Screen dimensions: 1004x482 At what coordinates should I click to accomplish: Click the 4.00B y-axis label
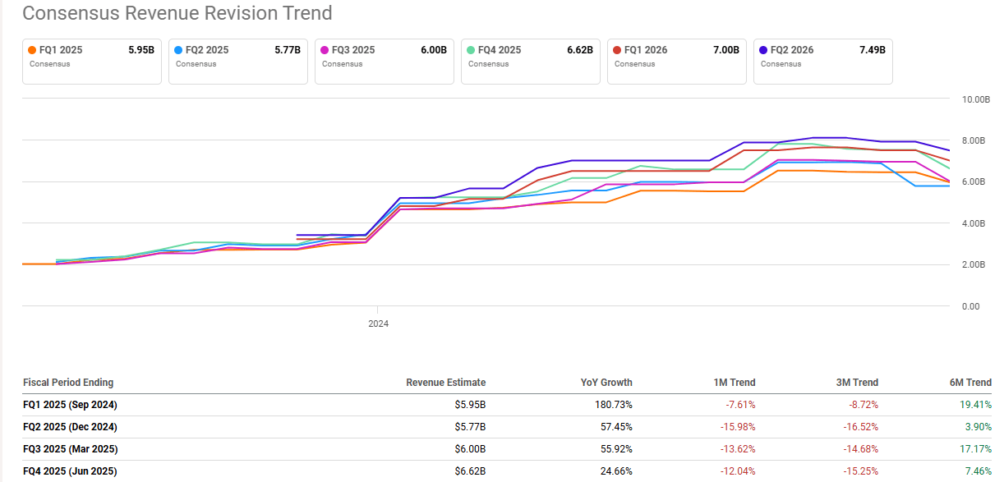(974, 223)
